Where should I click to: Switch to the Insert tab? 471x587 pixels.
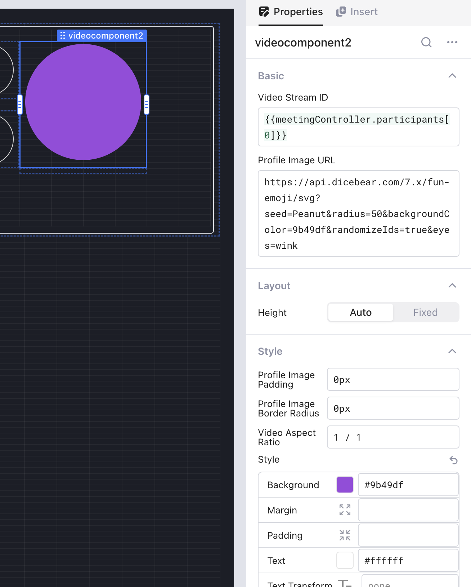[x=357, y=12]
